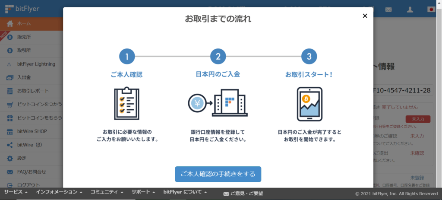Open FAQ/お問合せ in sidebar
The width and height of the screenshot is (442, 200).
click(32, 172)
